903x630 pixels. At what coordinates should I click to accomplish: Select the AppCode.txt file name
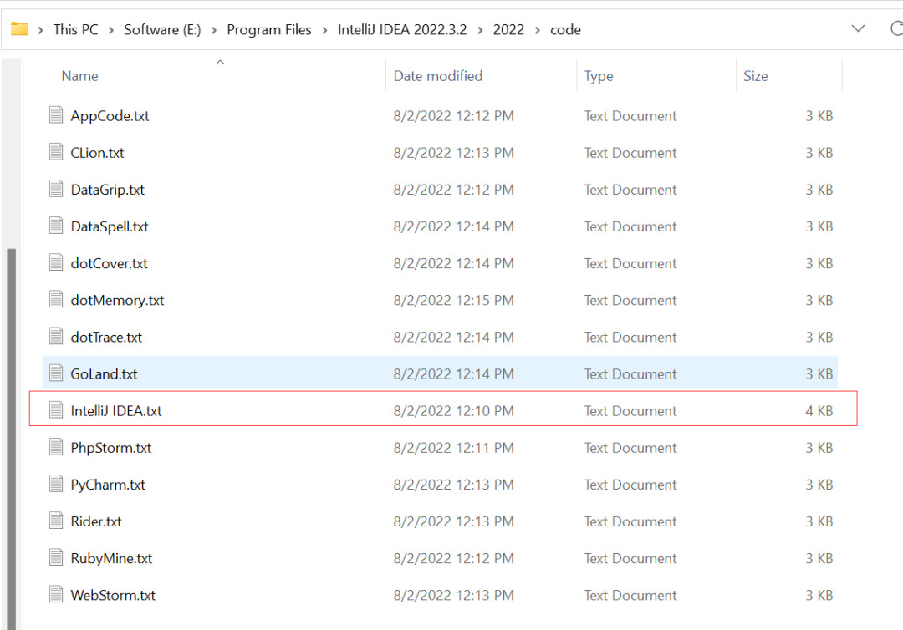coord(110,115)
